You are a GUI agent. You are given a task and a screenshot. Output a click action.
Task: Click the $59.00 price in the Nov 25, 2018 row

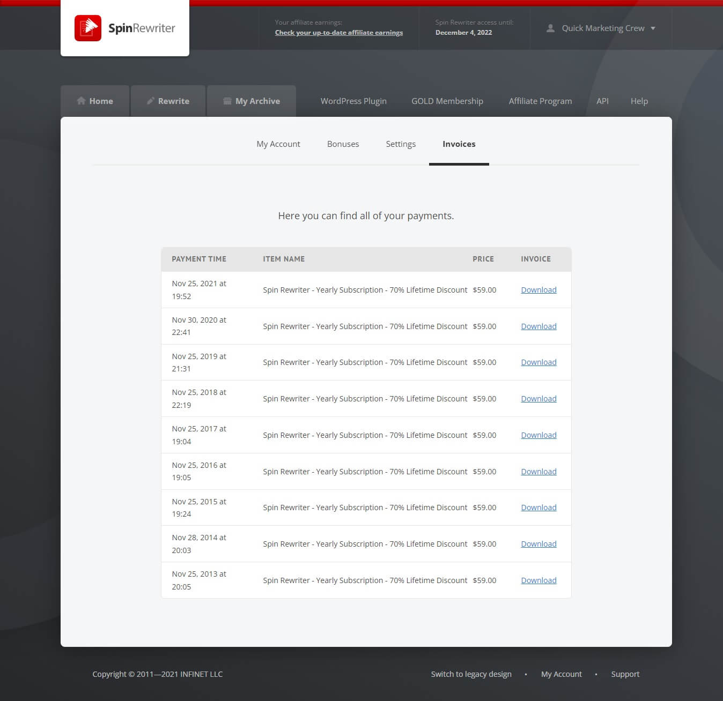click(484, 399)
